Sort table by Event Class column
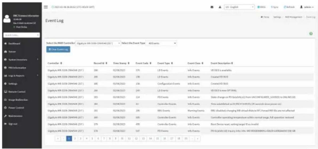The image size is (318, 149). [x=195, y=63]
